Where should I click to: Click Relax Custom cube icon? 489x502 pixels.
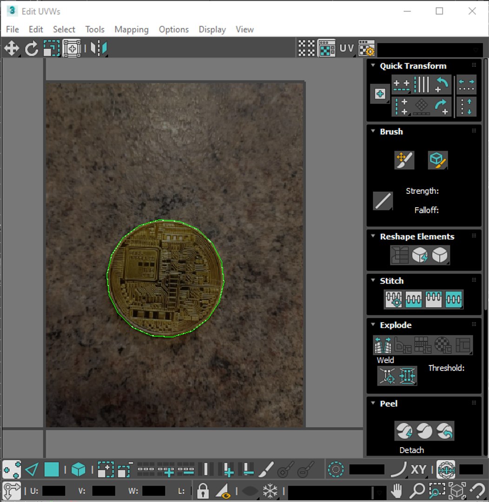440,255
